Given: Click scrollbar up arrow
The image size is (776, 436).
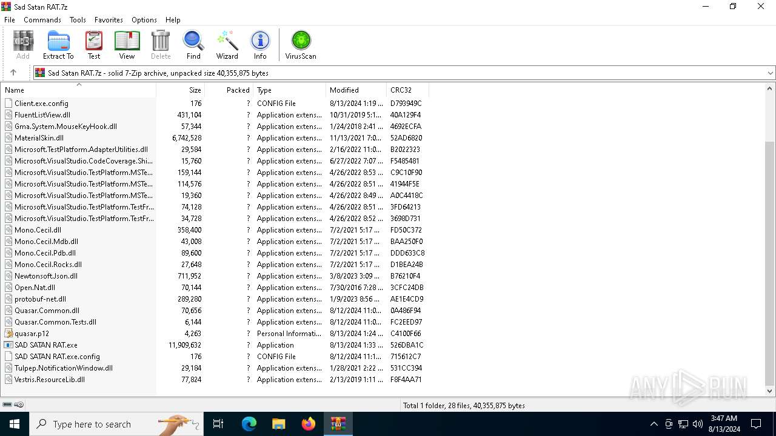Looking at the screenshot, I should [770, 89].
